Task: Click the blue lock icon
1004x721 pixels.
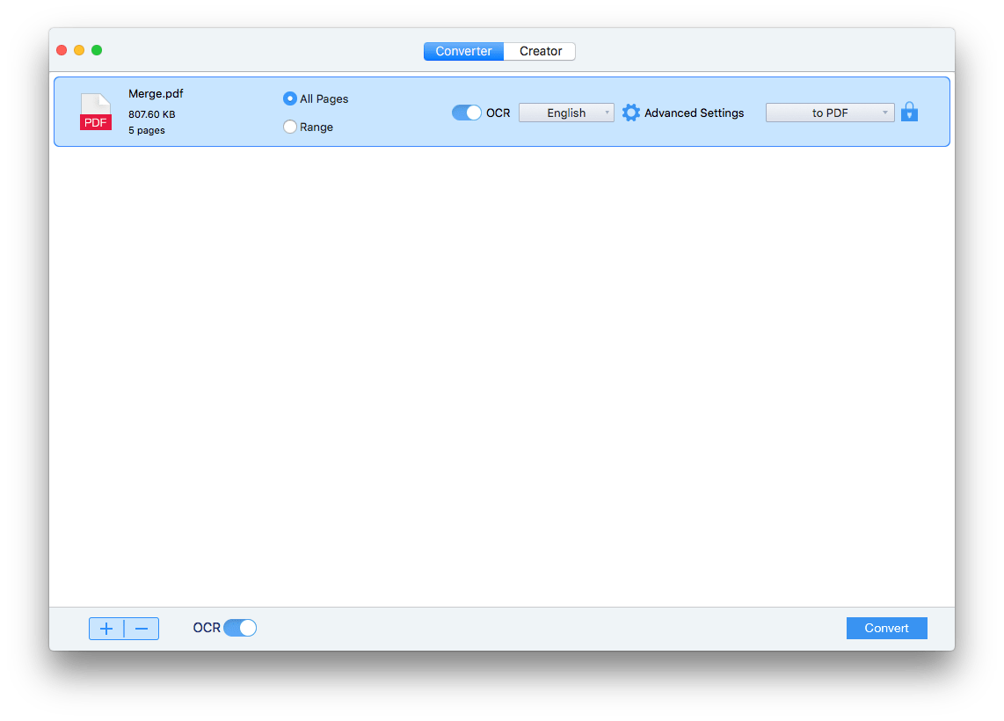Action: point(909,112)
